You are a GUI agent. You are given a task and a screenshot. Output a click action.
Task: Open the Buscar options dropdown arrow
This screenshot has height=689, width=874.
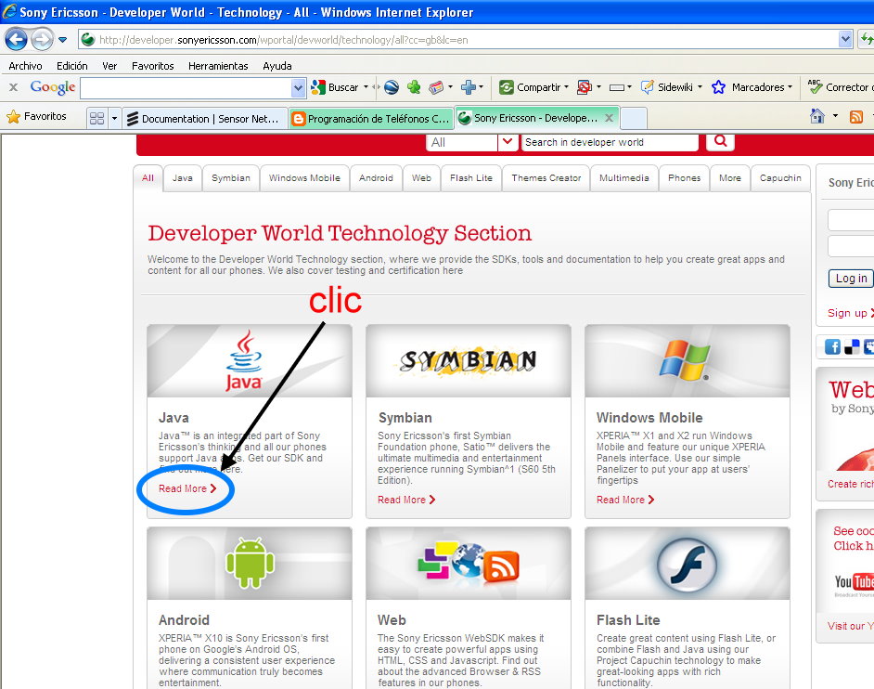click(366, 87)
